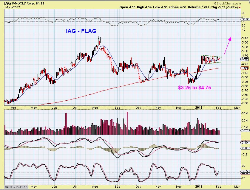Click Aug on the price panel date axis

click(95, 108)
